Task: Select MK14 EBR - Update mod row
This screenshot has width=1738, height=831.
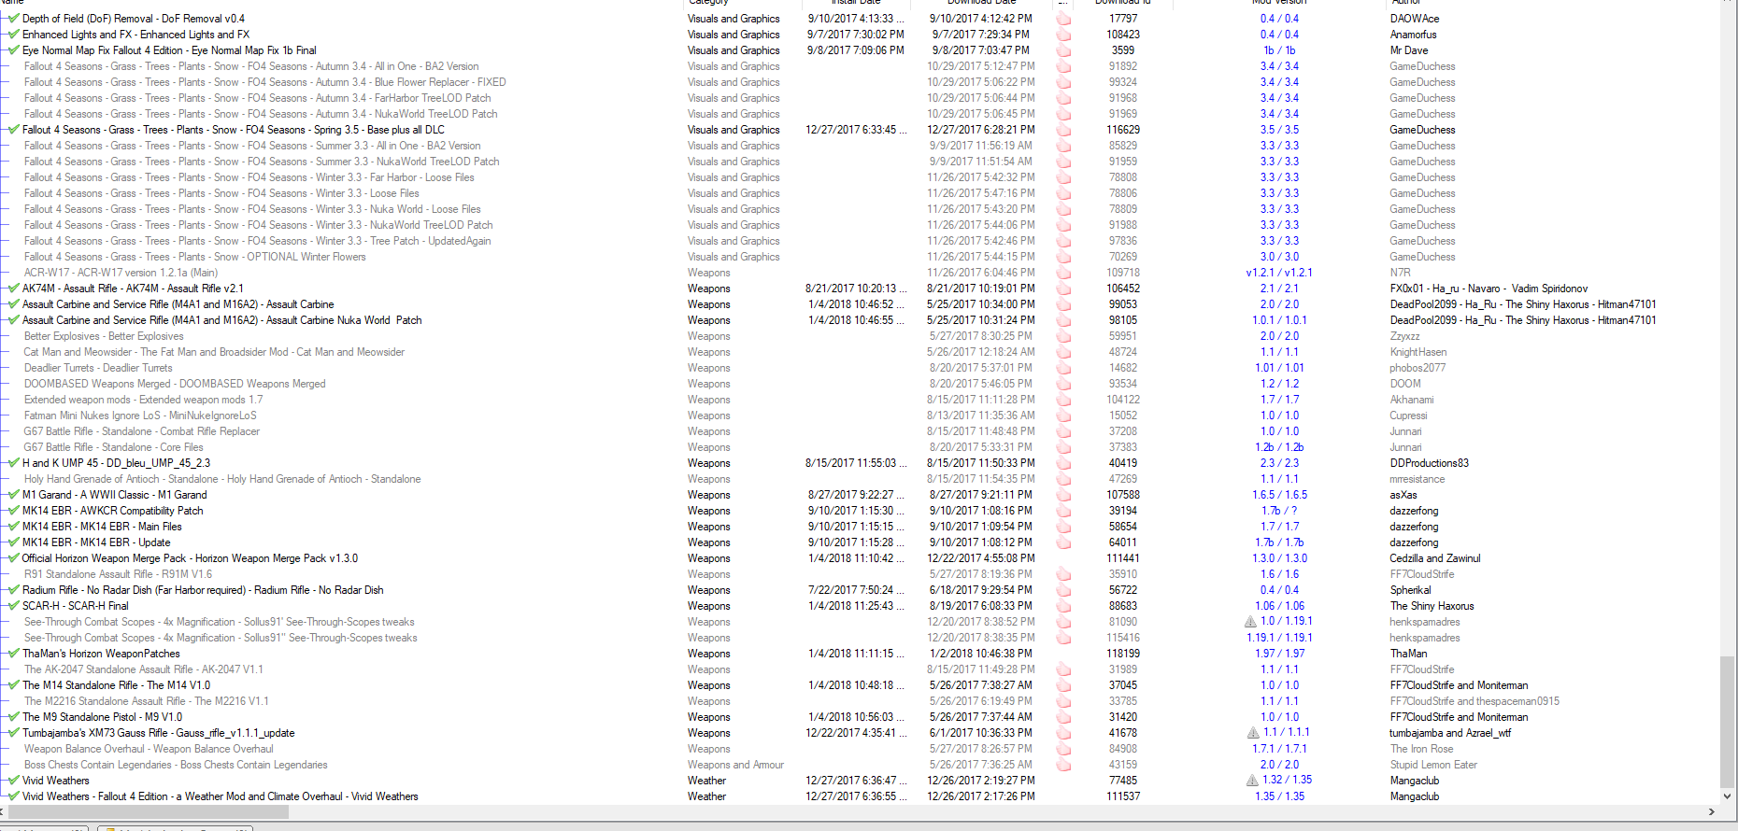Action: (96, 542)
